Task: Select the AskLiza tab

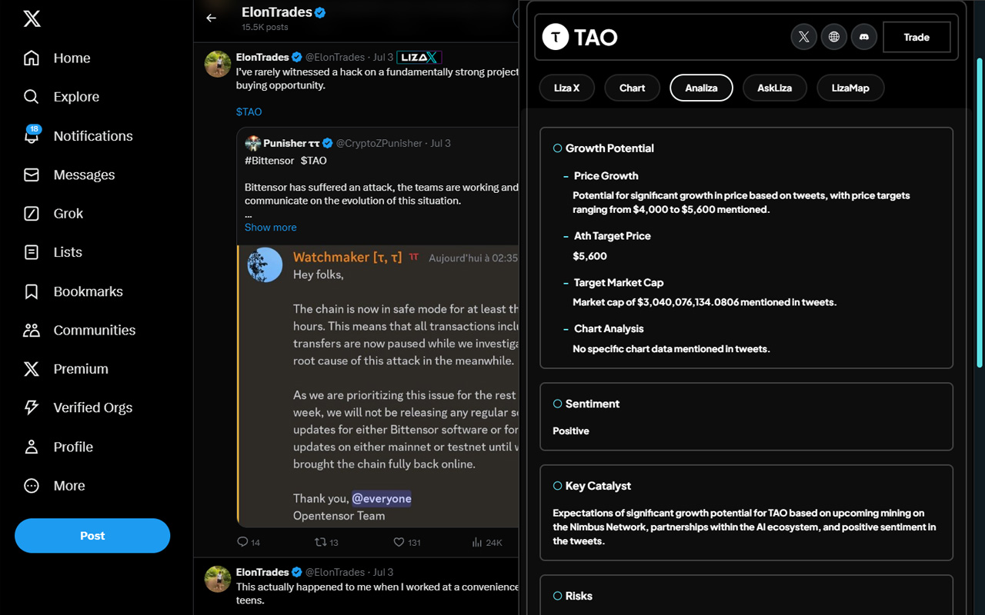Action: 774,88
